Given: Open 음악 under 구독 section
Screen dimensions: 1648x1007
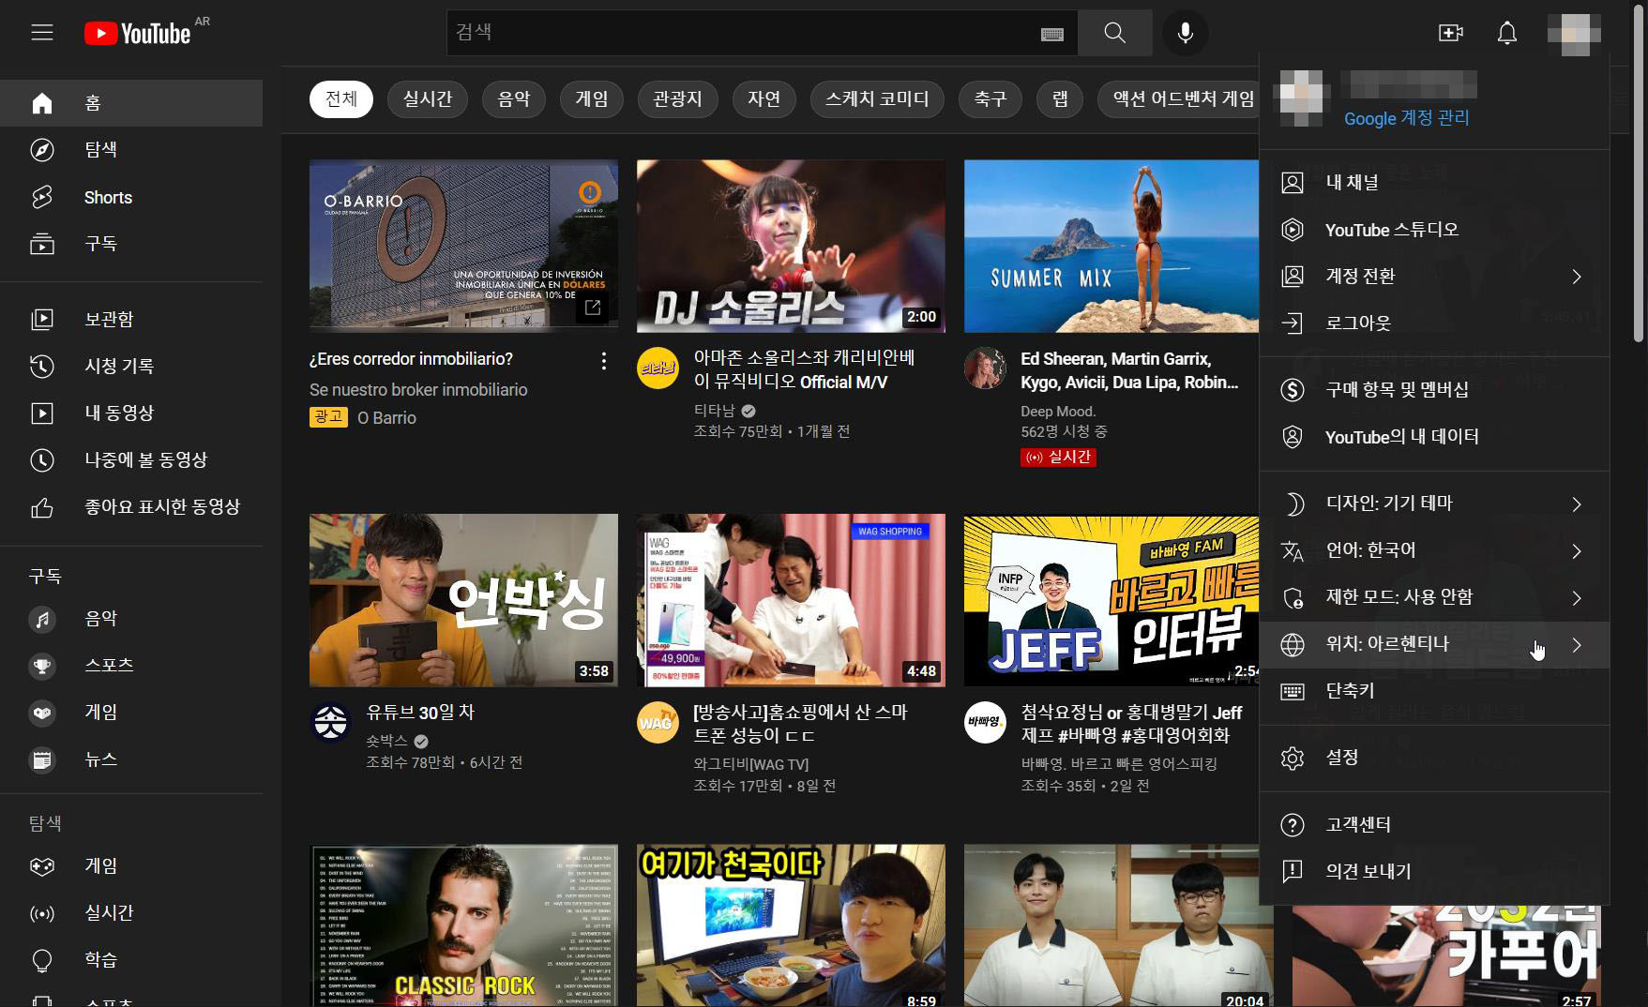Looking at the screenshot, I should point(131,619).
